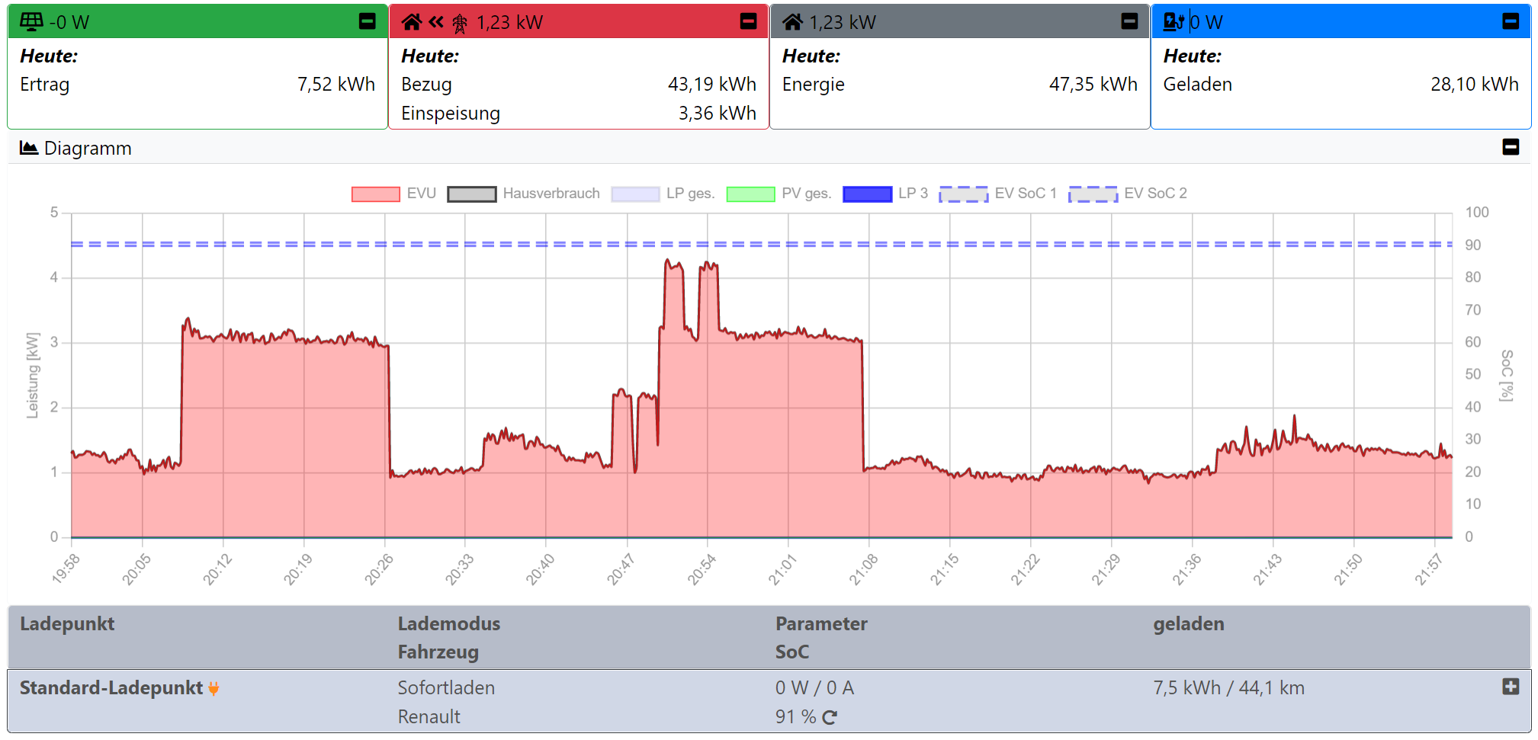
Task: Toggle EVU series in chart legend
Action: point(393,194)
